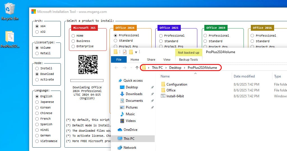Click Desktop in address breadcrumb
This screenshot has width=287, height=151.
click(x=175, y=68)
